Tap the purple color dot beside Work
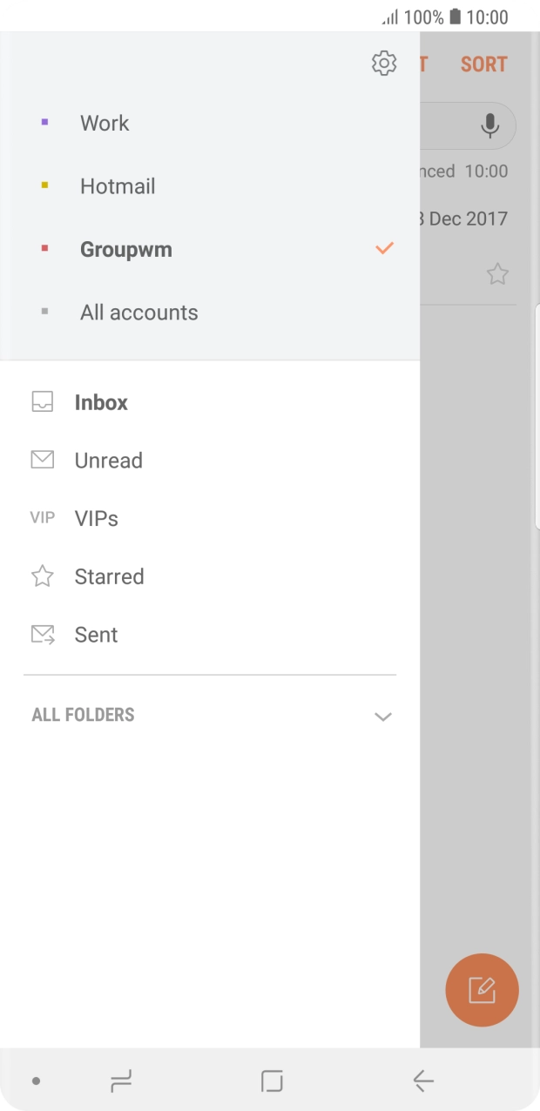Image resolution: width=540 pixels, height=1111 pixels. (x=45, y=123)
